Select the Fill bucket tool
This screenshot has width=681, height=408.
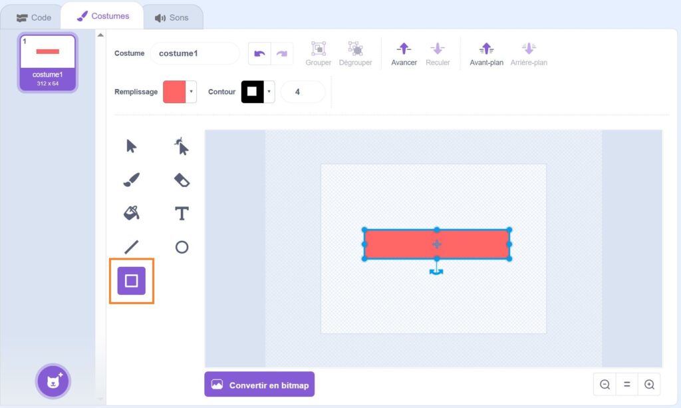(132, 213)
